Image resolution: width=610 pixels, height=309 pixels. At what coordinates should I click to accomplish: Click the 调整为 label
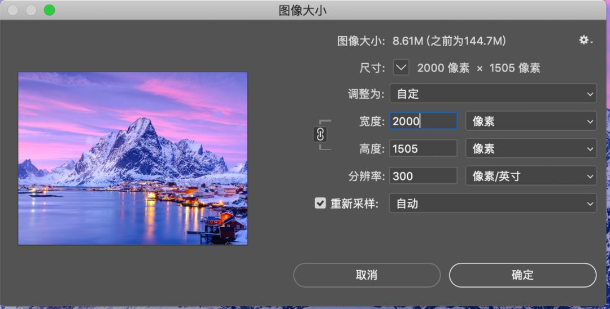[367, 94]
